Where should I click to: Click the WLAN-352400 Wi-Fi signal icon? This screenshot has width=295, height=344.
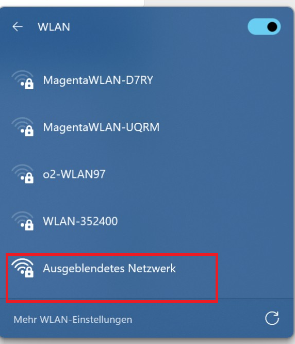(23, 221)
